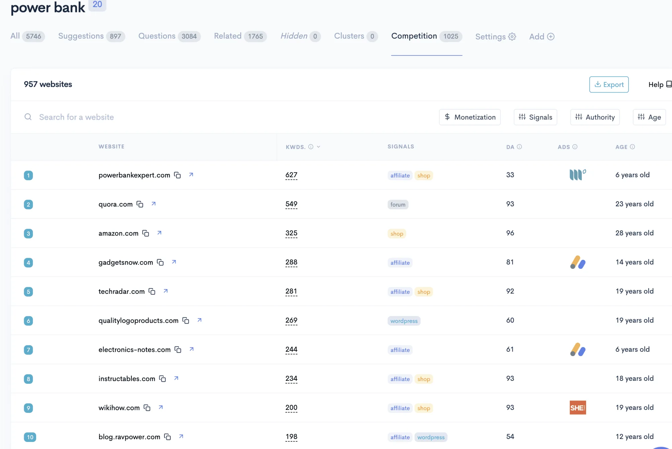This screenshot has height=449, width=672.
Task: Switch to the Related tab
Action: pos(240,36)
